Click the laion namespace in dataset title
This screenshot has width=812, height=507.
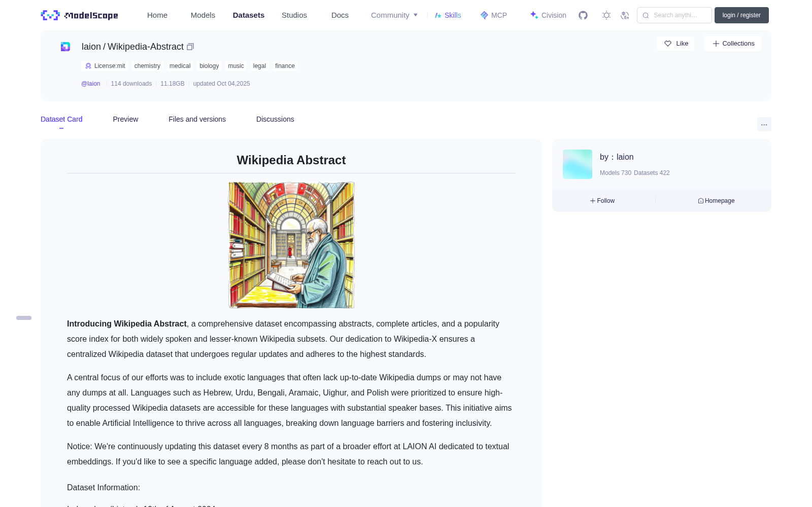[x=91, y=47]
